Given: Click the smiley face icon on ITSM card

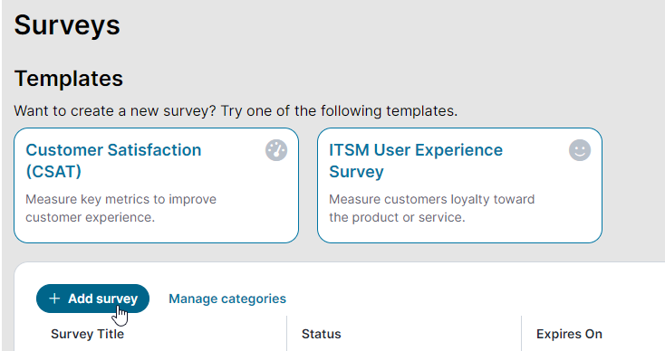Looking at the screenshot, I should tap(580, 150).
